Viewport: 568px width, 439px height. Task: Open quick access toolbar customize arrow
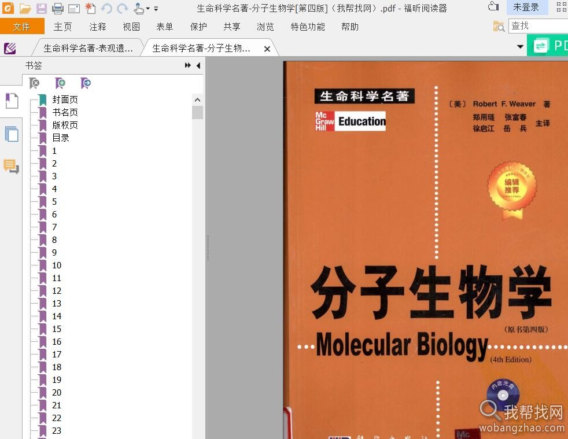pyautogui.click(x=156, y=8)
